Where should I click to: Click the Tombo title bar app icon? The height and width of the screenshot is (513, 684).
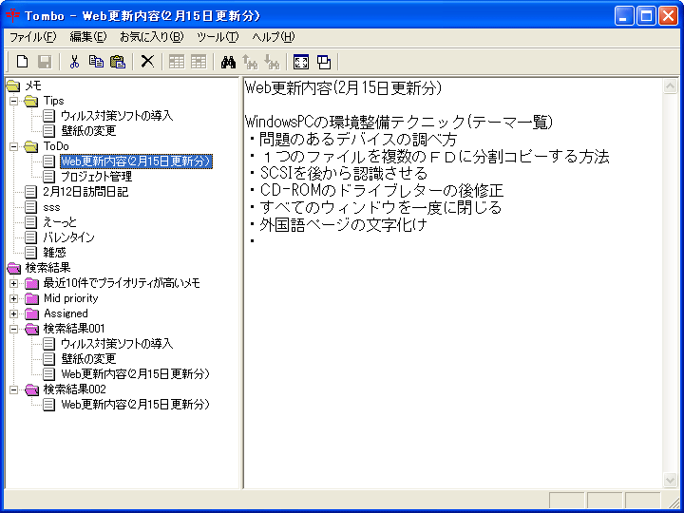[13, 16]
